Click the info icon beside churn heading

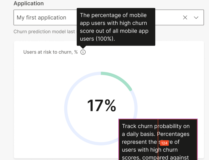click(83, 52)
